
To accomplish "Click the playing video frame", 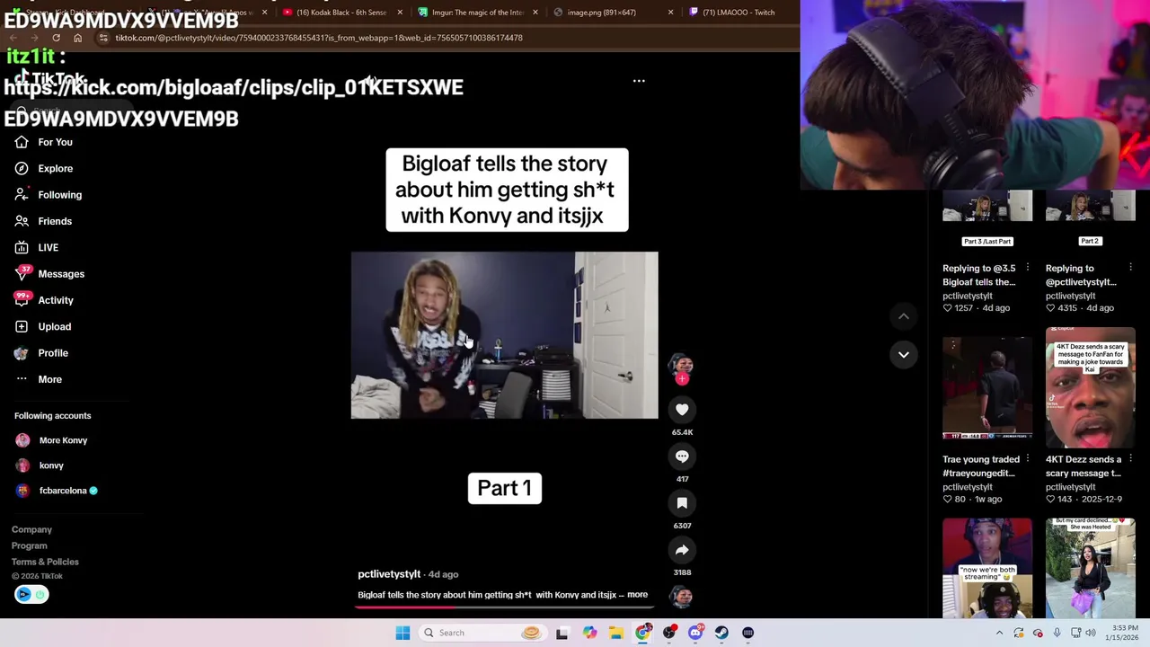I will [504, 335].
